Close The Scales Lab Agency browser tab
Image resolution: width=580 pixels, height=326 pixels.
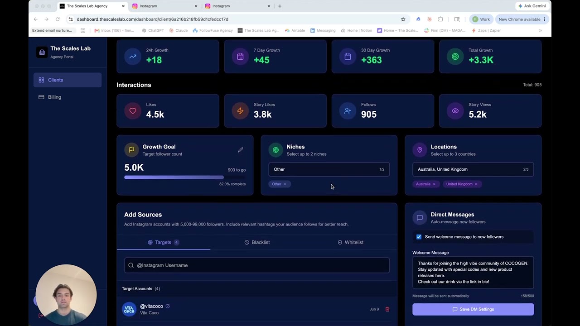click(123, 6)
